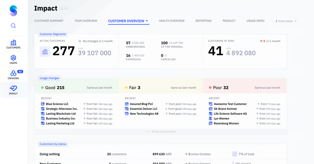Image resolution: width=314 pixels, height=164 pixels.
Task: Open Customers section in sidebar
Action: click(x=13, y=44)
